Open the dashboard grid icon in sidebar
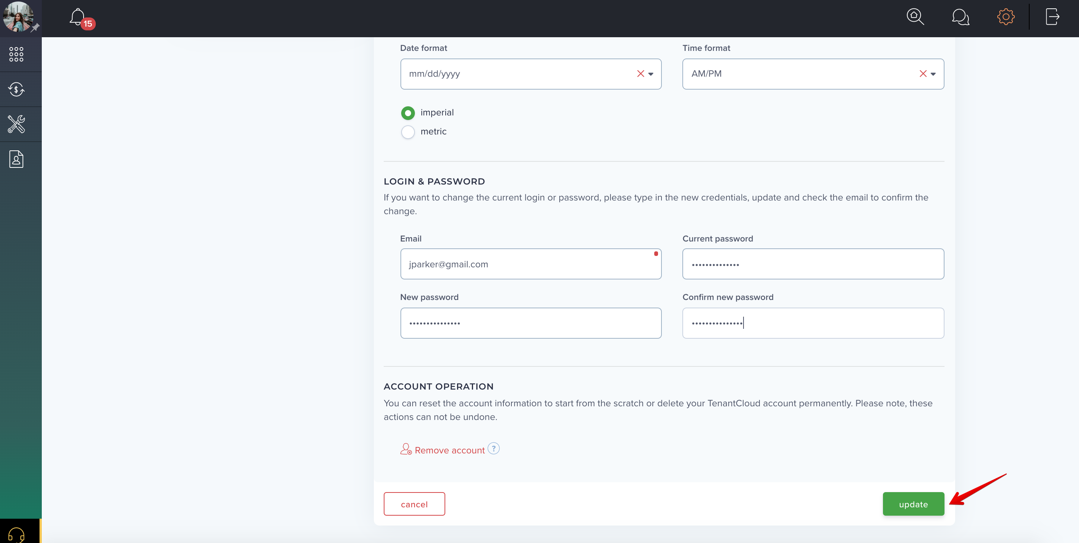Viewport: 1079px width, 543px height. point(16,54)
